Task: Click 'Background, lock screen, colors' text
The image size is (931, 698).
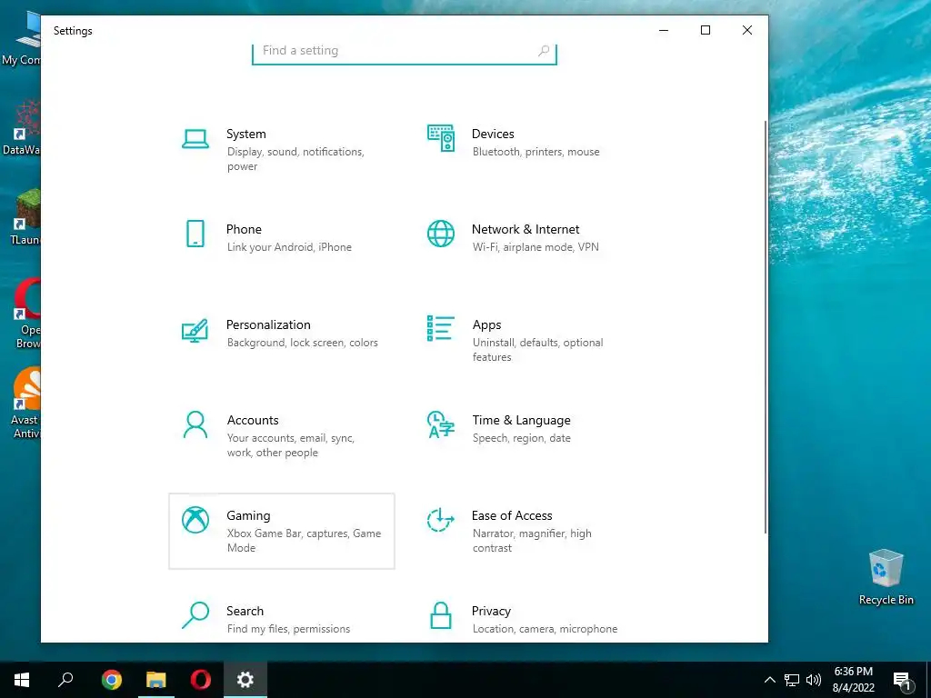Action: [302, 343]
